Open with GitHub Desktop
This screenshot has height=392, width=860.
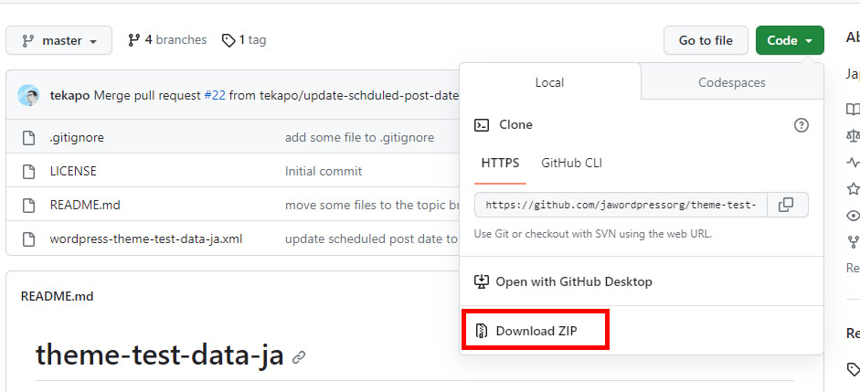(573, 281)
